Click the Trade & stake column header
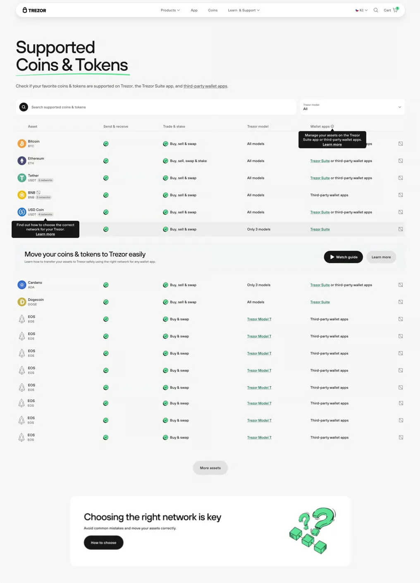420x583 pixels. (174, 127)
